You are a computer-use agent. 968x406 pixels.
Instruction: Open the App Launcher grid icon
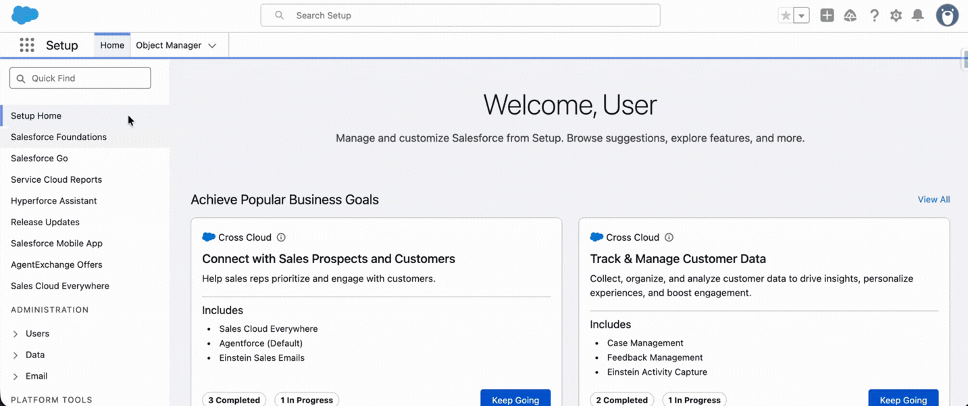(27, 45)
